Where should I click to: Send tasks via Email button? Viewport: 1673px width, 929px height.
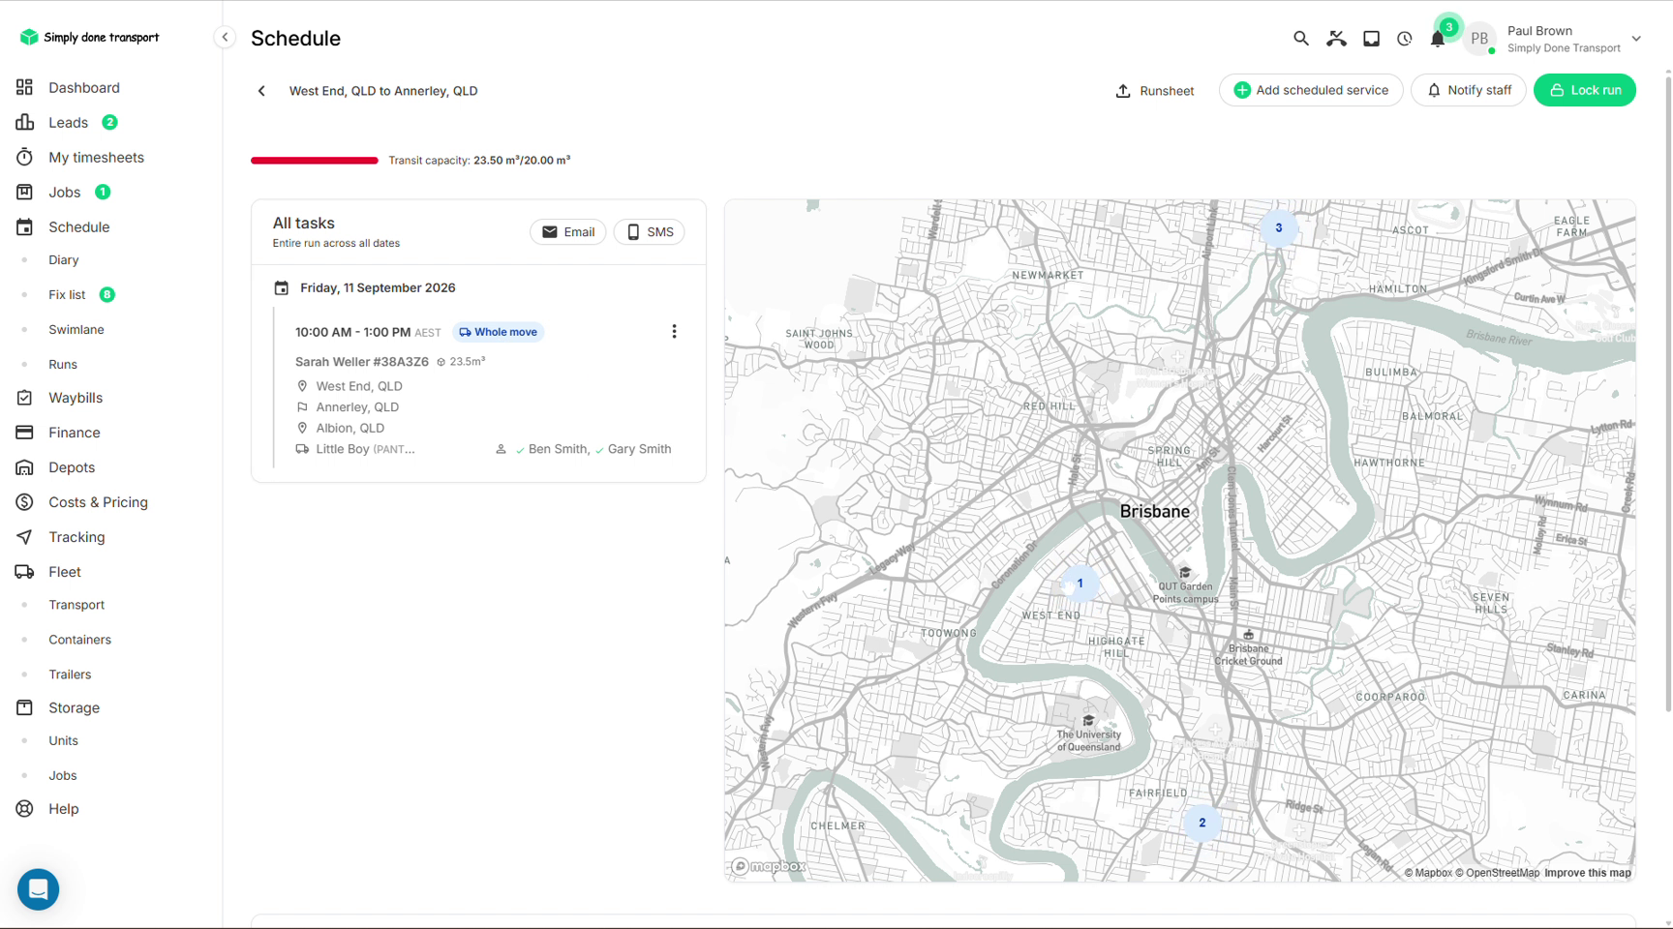pyautogui.click(x=568, y=232)
